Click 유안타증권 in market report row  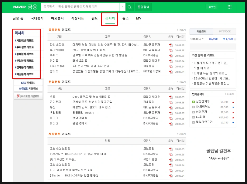click(x=150, y=159)
